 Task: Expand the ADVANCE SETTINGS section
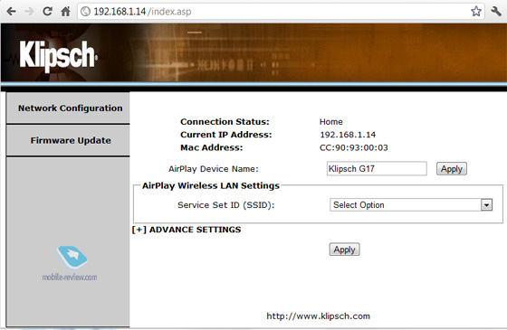pyautogui.click(x=187, y=230)
